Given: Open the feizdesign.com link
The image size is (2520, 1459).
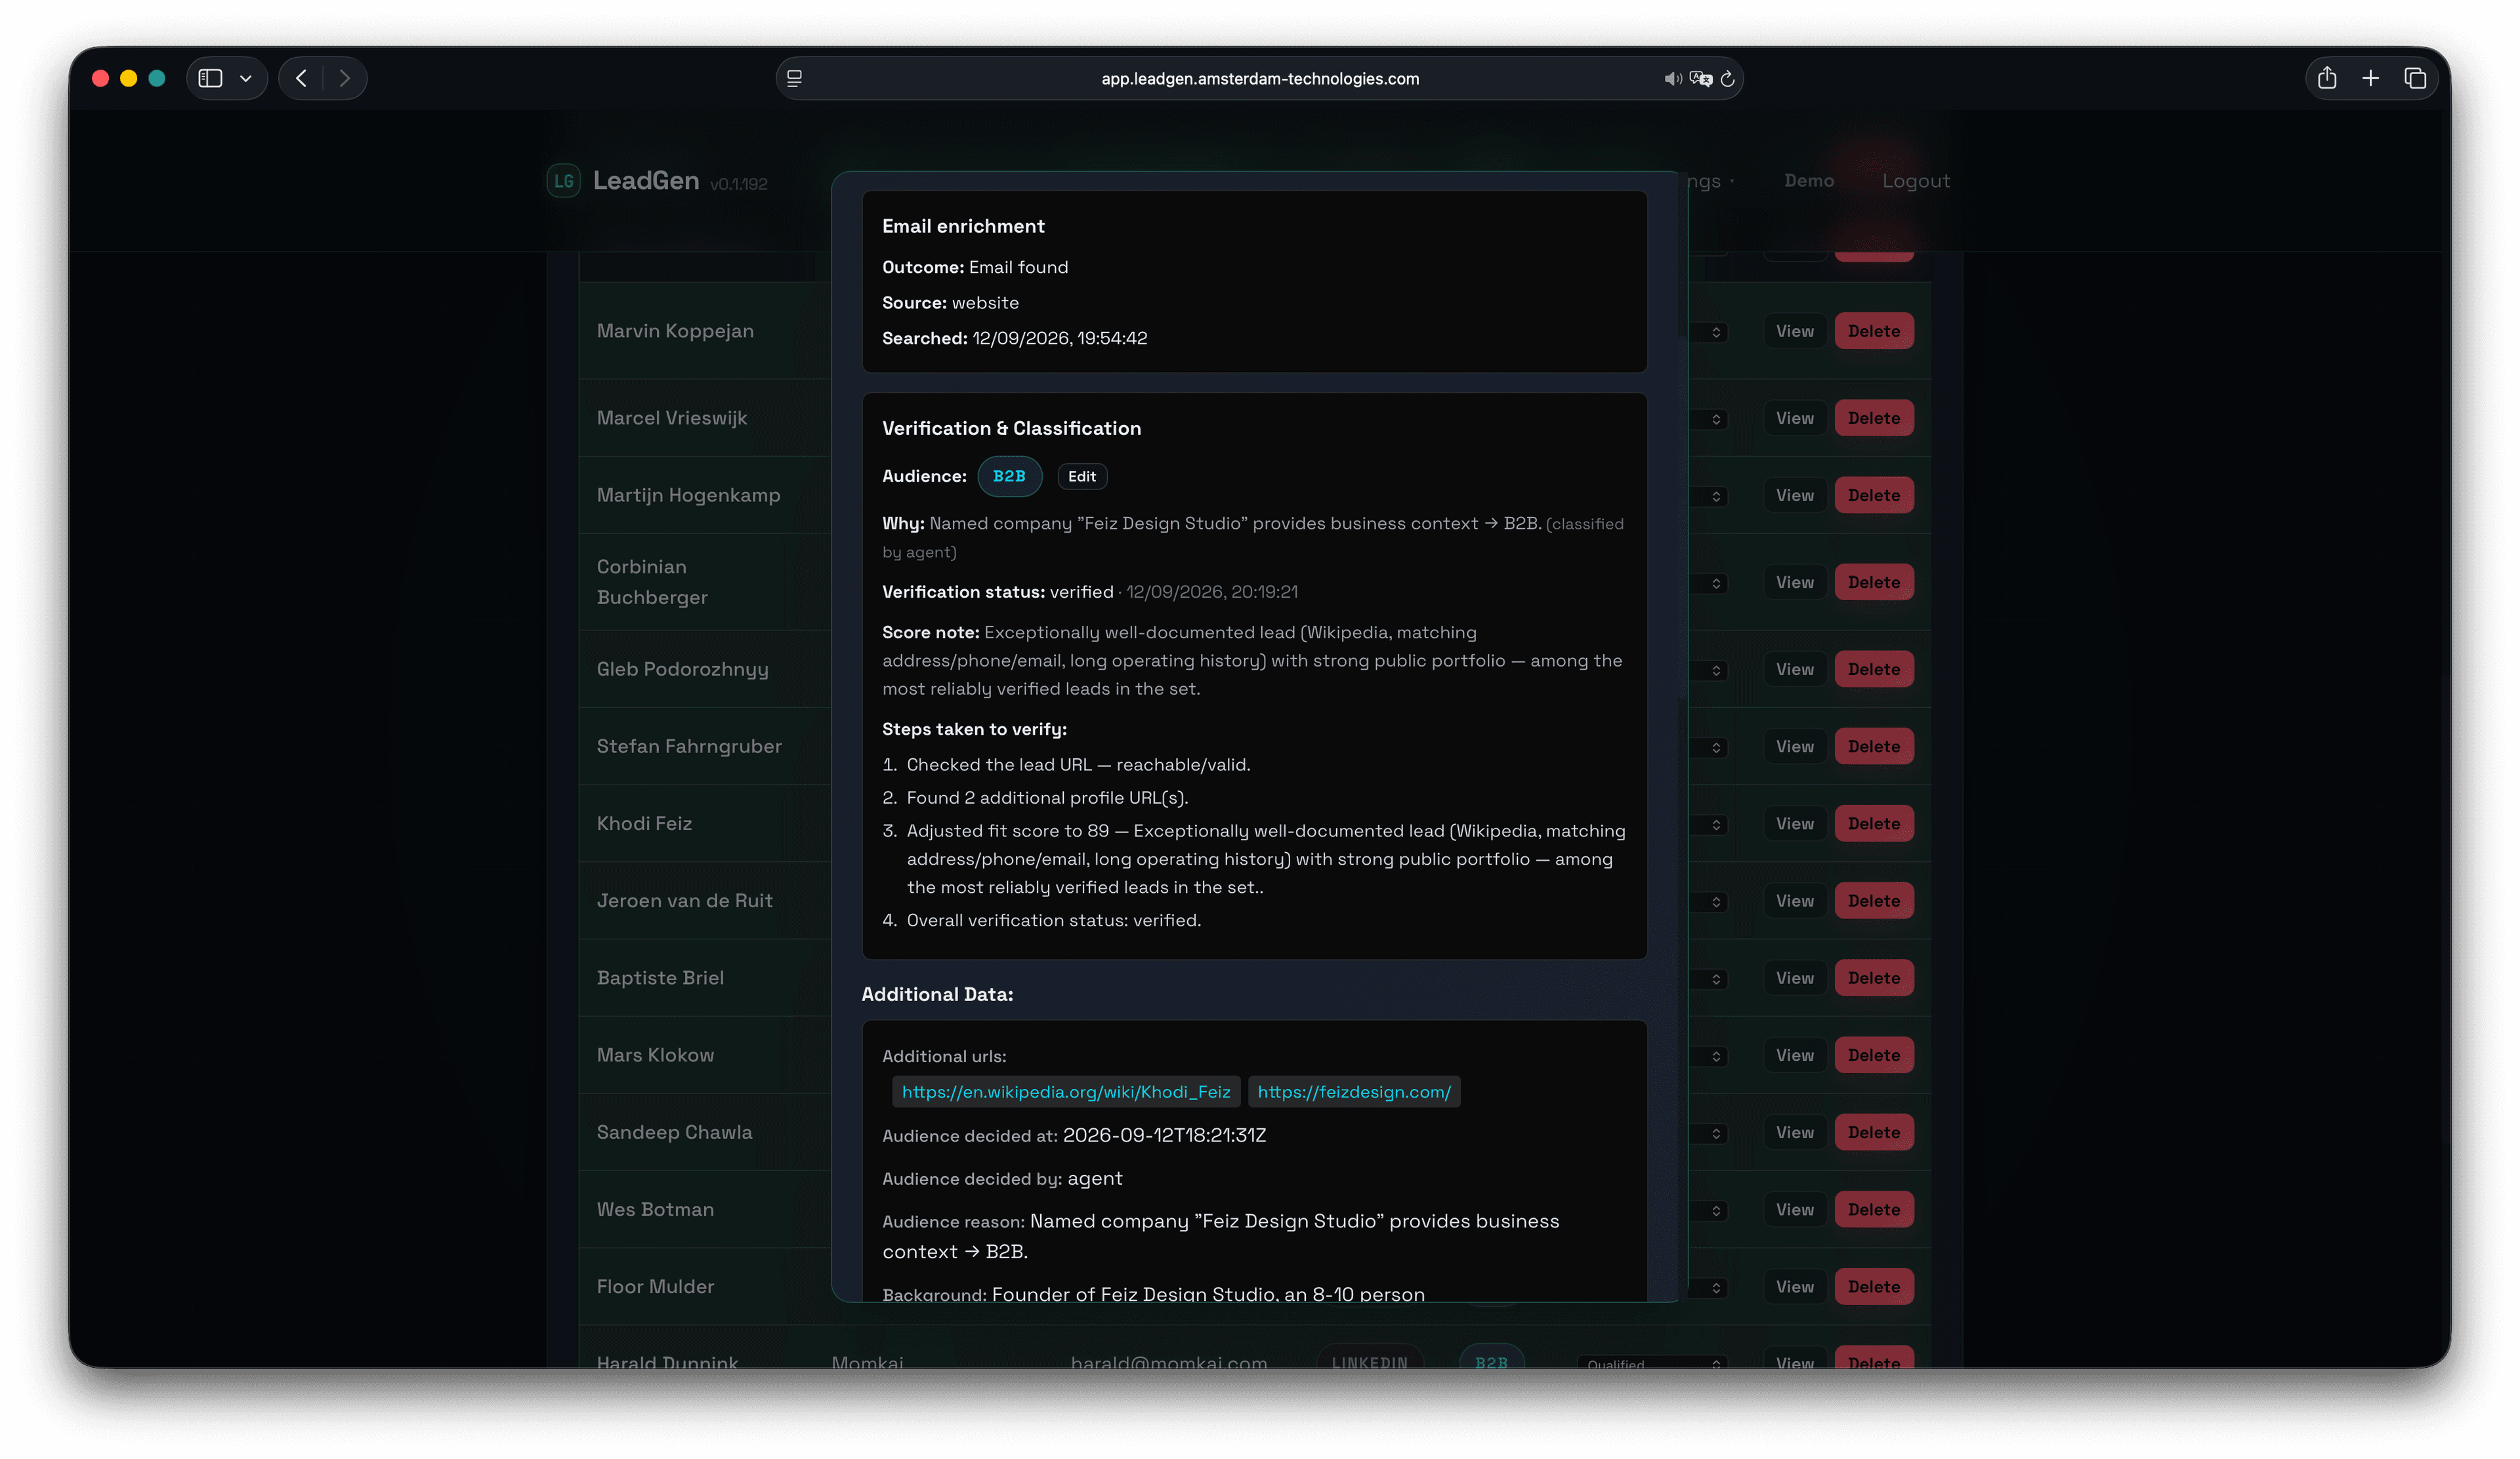Looking at the screenshot, I should 1354,1092.
